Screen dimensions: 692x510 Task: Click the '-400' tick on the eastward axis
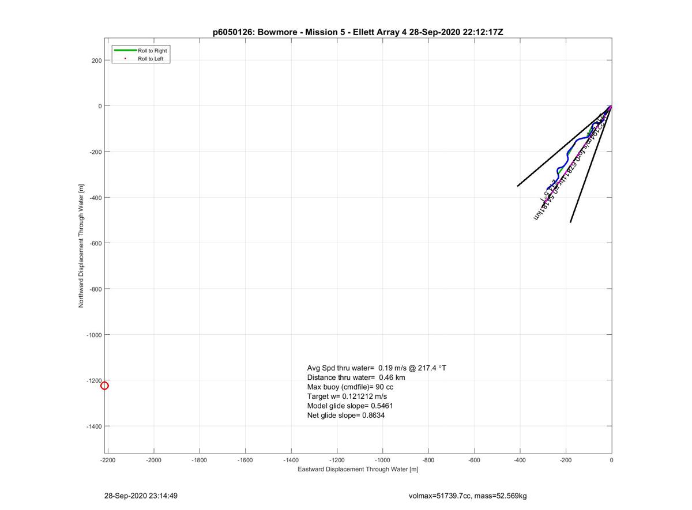[x=520, y=460]
